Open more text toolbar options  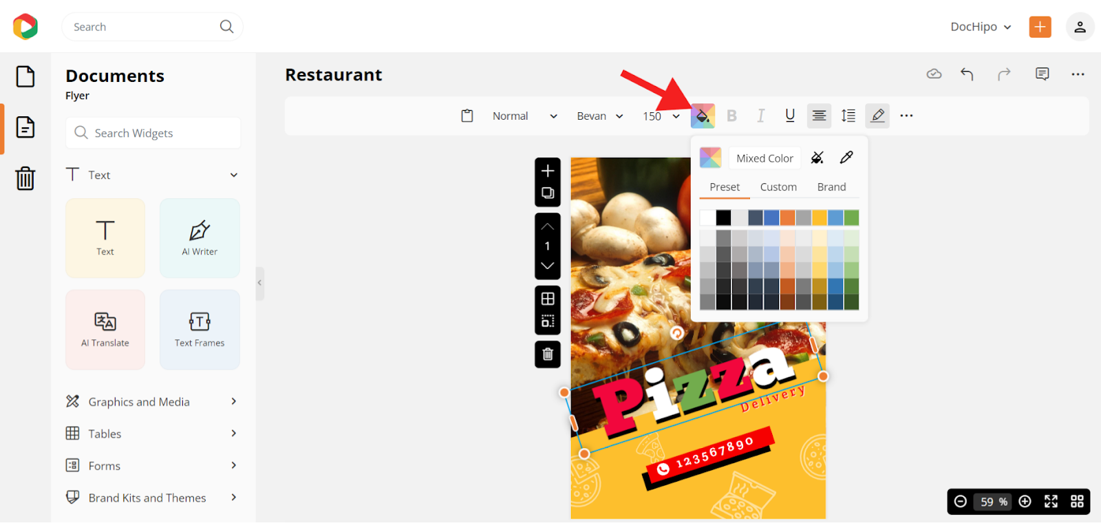(x=906, y=116)
